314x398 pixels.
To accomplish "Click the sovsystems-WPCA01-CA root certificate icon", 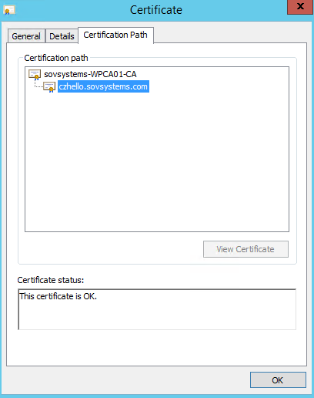I will point(35,75).
